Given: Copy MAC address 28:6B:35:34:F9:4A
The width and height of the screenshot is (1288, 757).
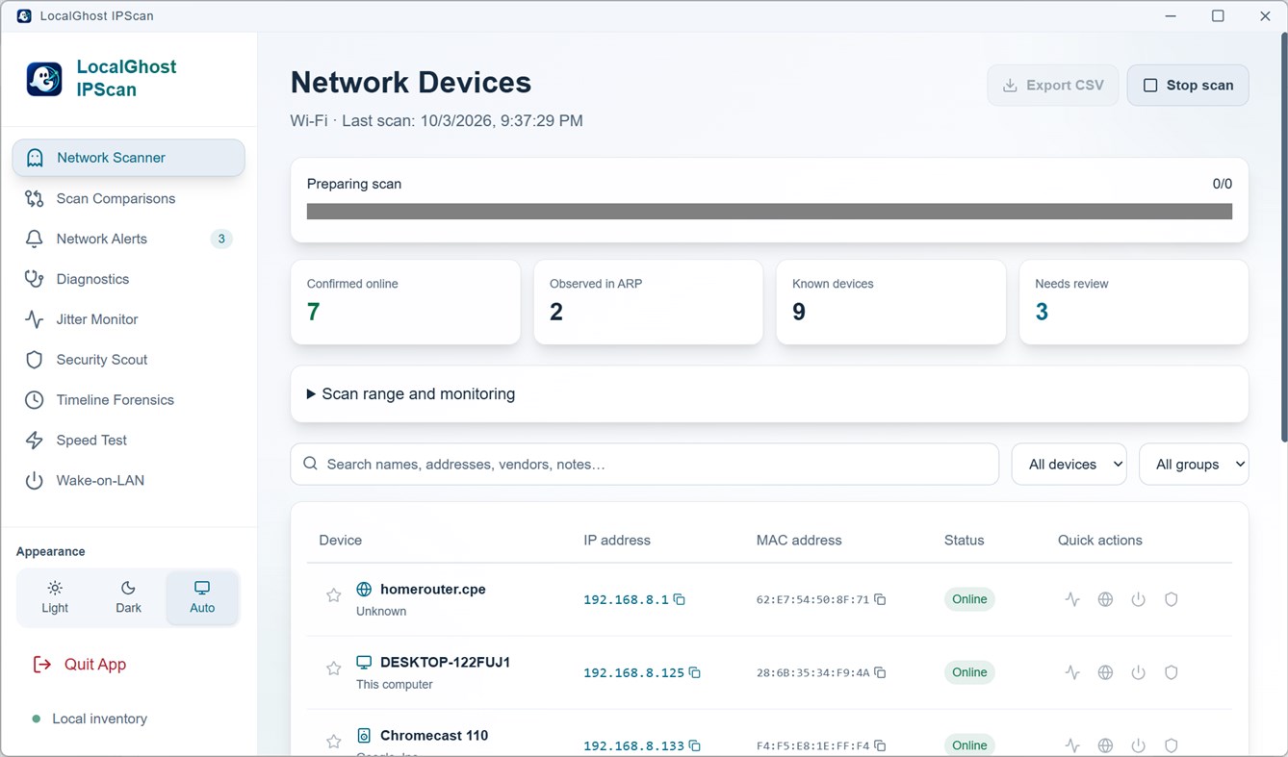Looking at the screenshot, I should pyautogui.click(x=879, y=672).
